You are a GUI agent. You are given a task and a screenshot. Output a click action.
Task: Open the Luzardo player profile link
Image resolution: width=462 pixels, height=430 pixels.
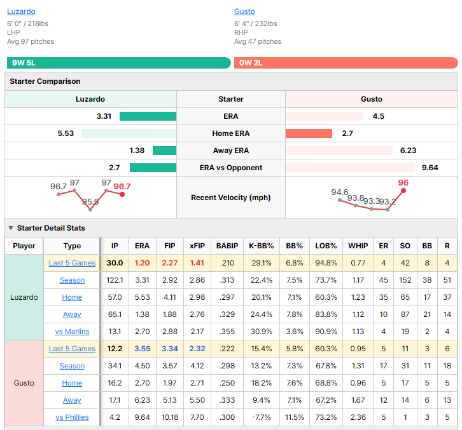(x=21, y=11)
